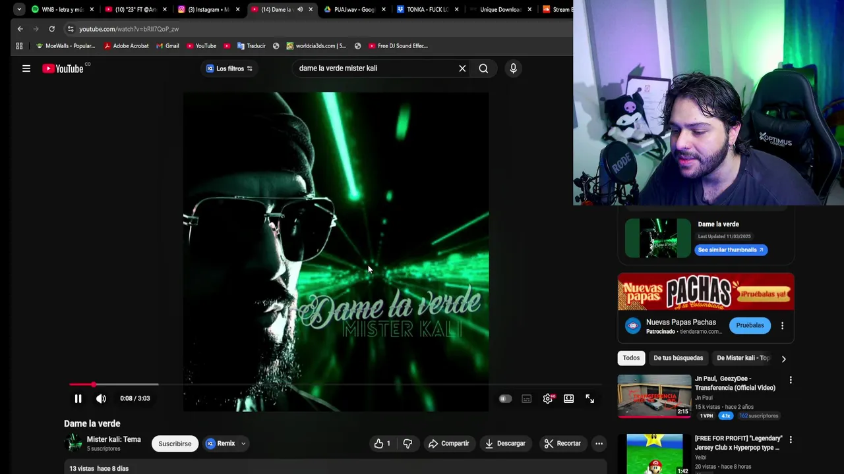844x474 pixels.
Task: Click the Pruébalas ad button
Action: pos(750,325)
